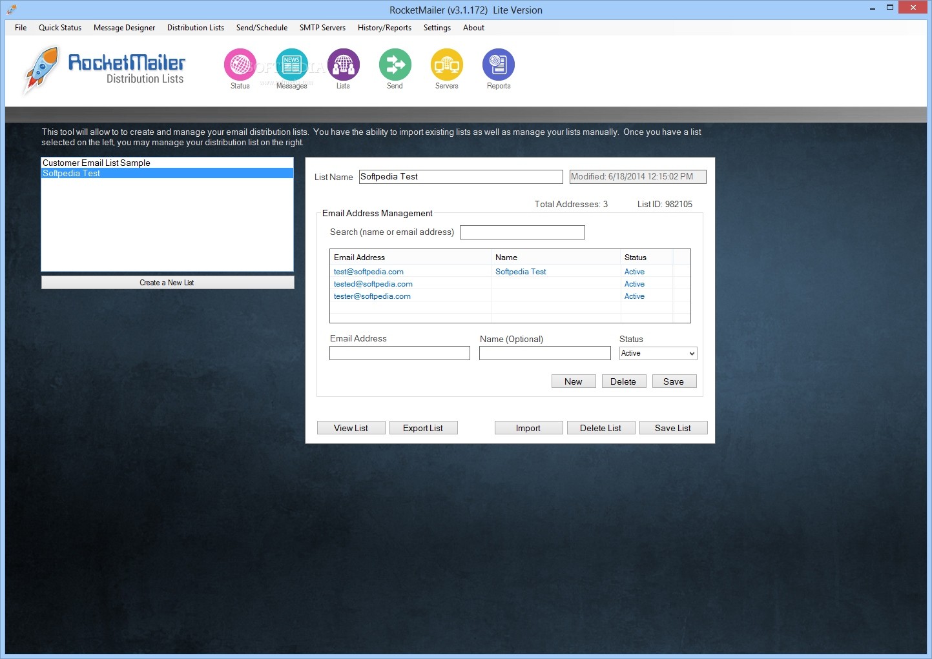Screen dimensions: 932x659
Task: Open the File menu
Action: (x=21, y=28)
